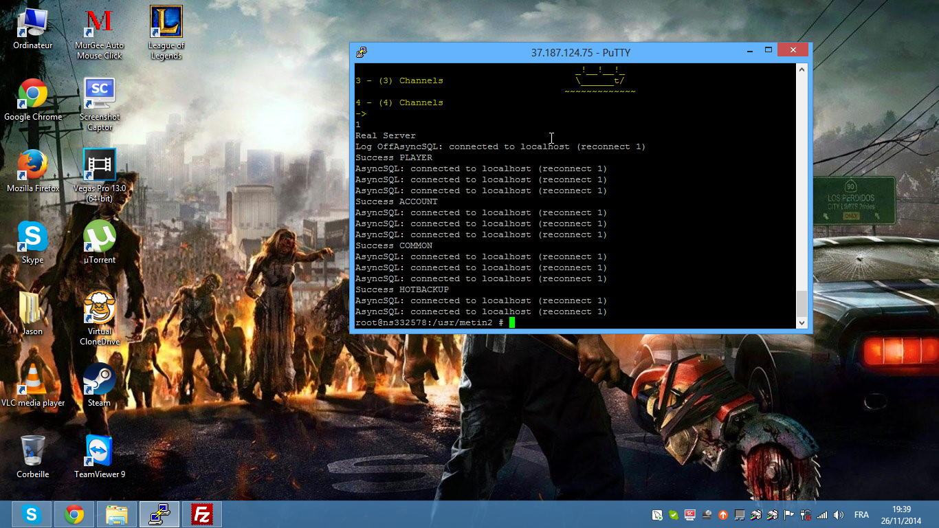Click the "Log OffAsyncSQL" terminal line
Image resolution: width=939 pixels, height=528 pixels.
pos(500,146)
